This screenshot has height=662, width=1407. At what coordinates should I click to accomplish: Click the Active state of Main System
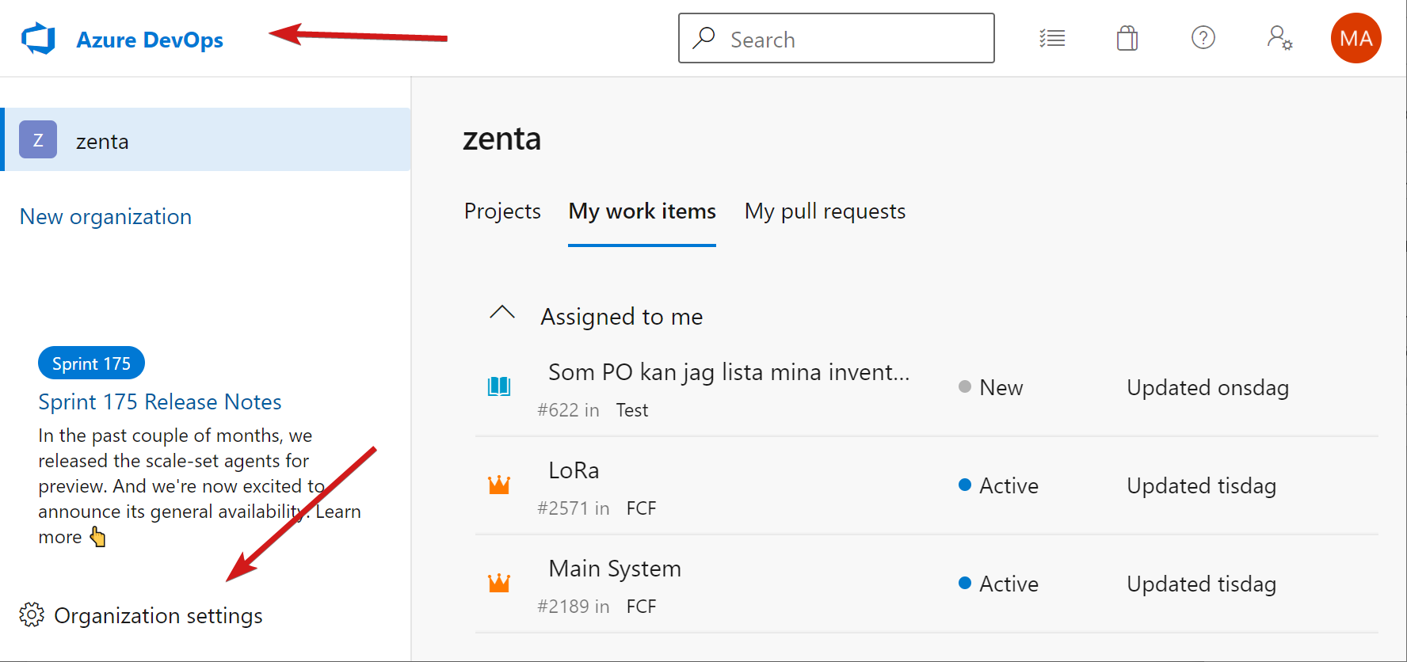pos(1009,584)
